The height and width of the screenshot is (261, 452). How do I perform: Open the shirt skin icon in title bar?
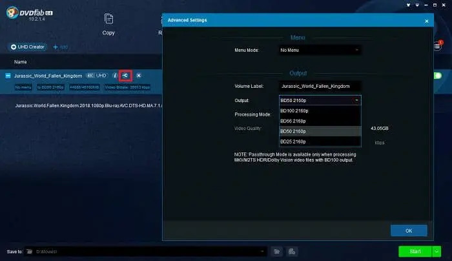point(409,5)
